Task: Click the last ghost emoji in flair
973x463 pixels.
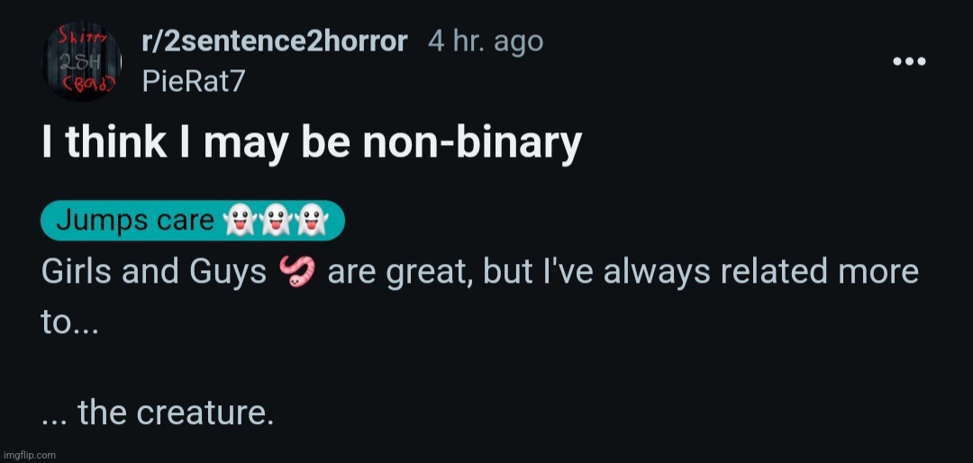Action: point(313,221)
